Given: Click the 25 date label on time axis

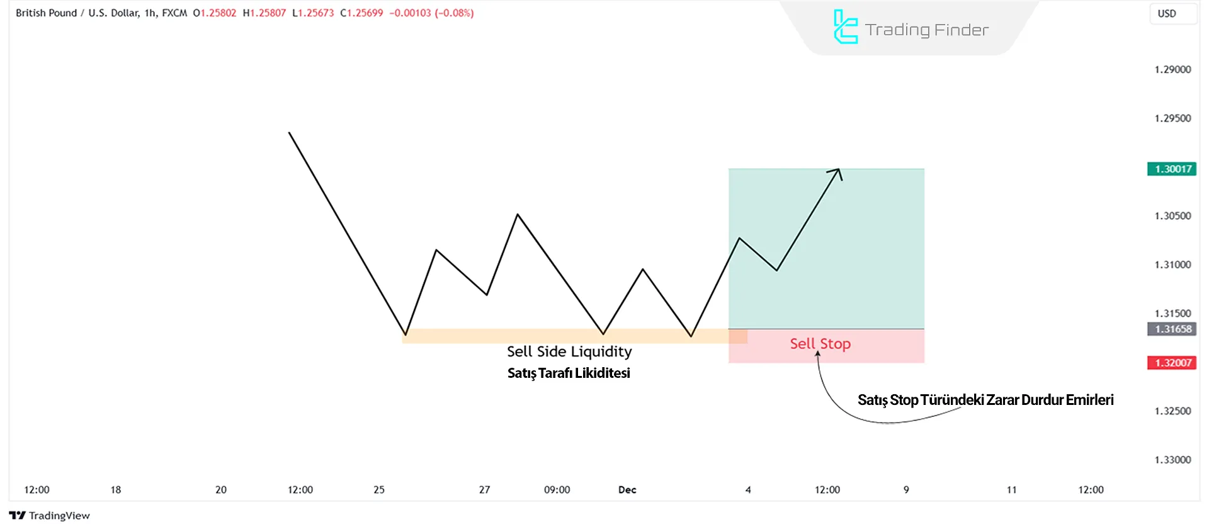Looking at the screenshot, I should click(379, 490).
